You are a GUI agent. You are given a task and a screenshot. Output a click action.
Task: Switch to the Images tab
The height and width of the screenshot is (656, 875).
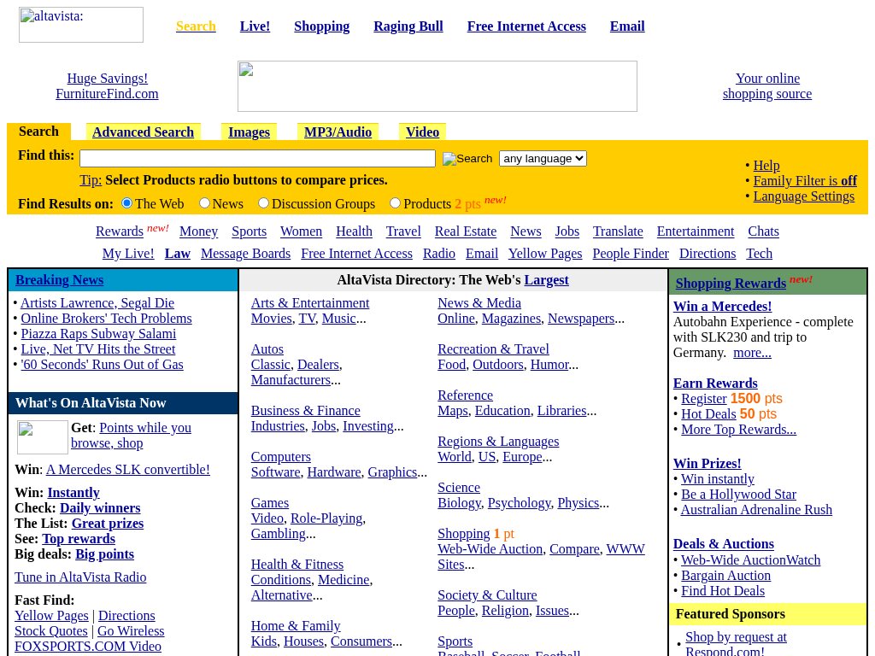[249, 132]
